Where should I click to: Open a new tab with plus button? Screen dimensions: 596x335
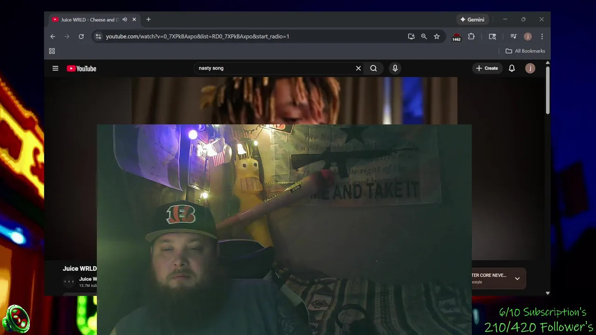tap(149, 20)
